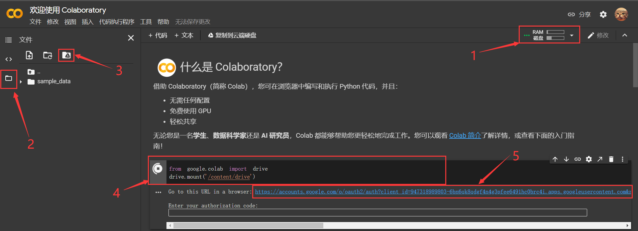638x231 pixels.
Task: Open the runtime connection dropdown arrow
Action: pos(572,35)
